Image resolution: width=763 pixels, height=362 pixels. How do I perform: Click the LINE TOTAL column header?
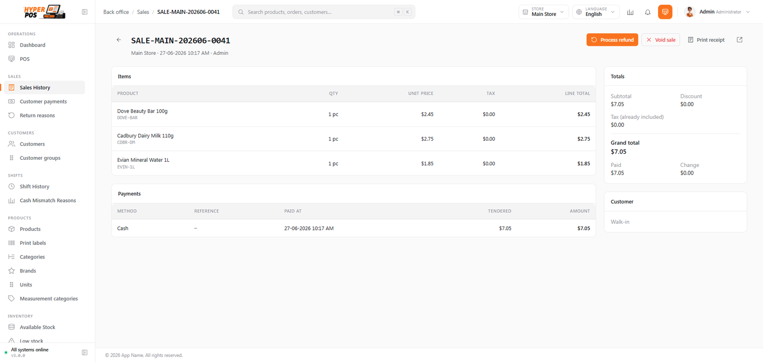[x=577, y=93]
